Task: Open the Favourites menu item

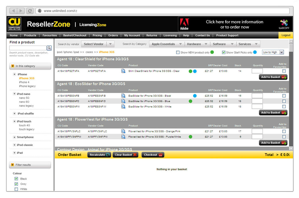Action: pos(50,35)
